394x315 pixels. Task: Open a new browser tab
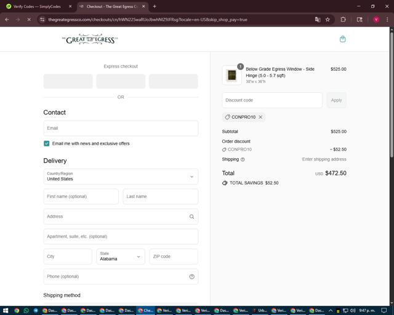[x=155, y=7]
